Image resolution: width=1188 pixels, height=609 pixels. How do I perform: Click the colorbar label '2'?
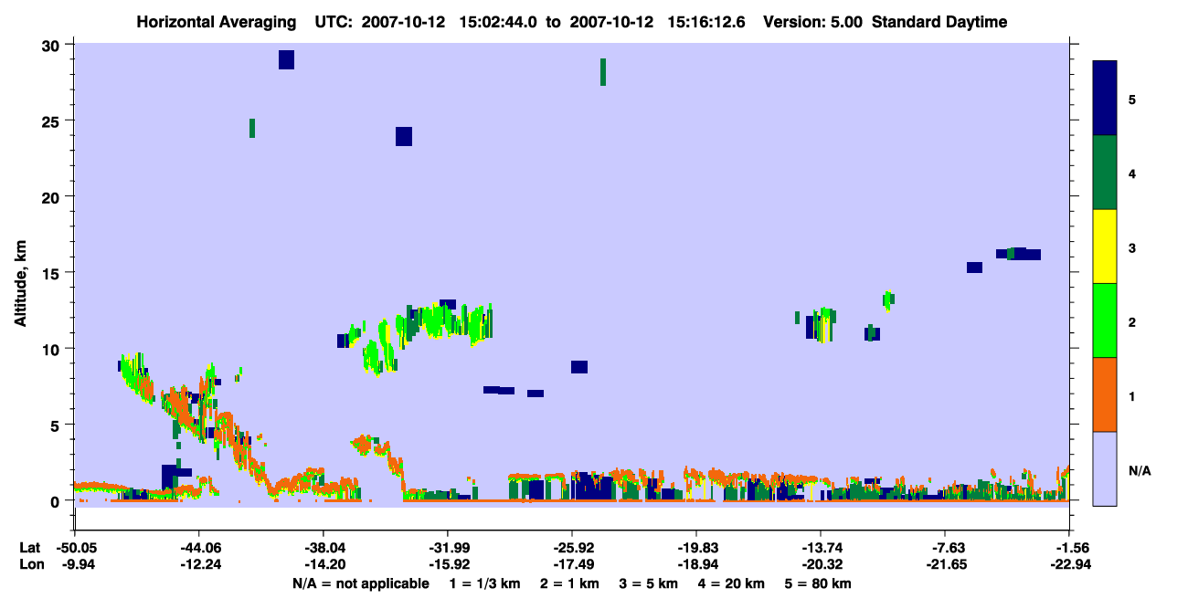(1131, 320)
